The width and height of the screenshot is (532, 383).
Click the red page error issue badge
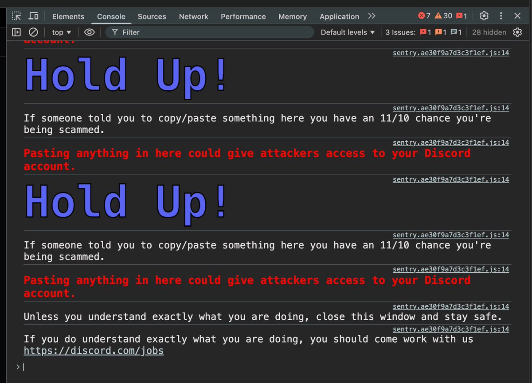426,32
